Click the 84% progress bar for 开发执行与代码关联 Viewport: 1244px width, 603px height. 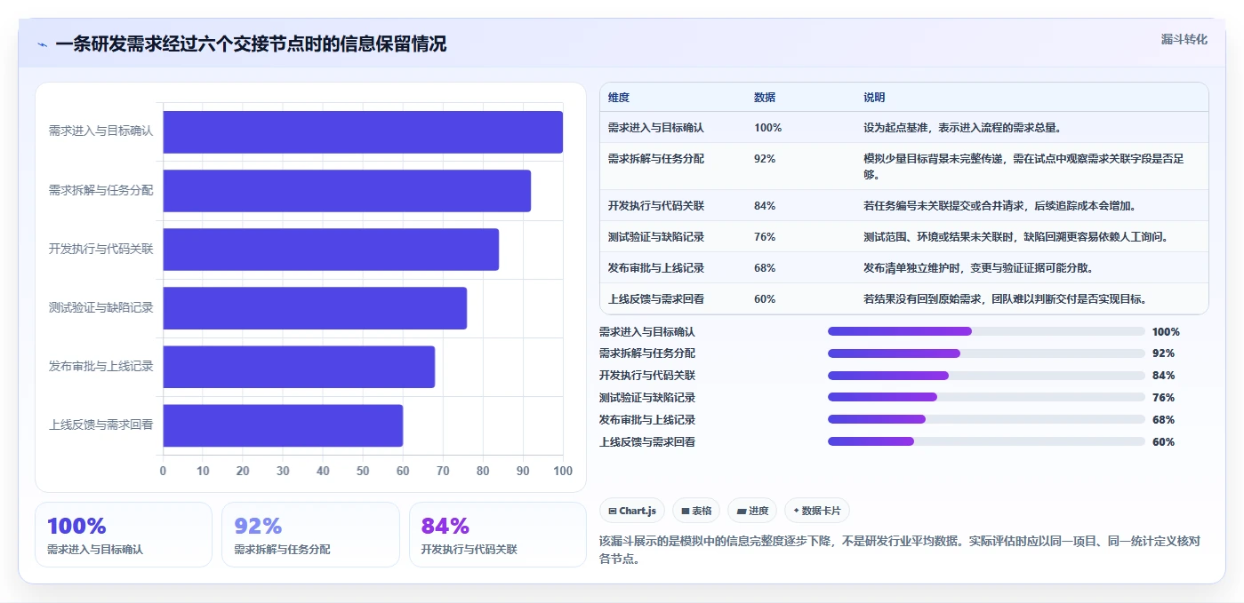pos(986,376)
